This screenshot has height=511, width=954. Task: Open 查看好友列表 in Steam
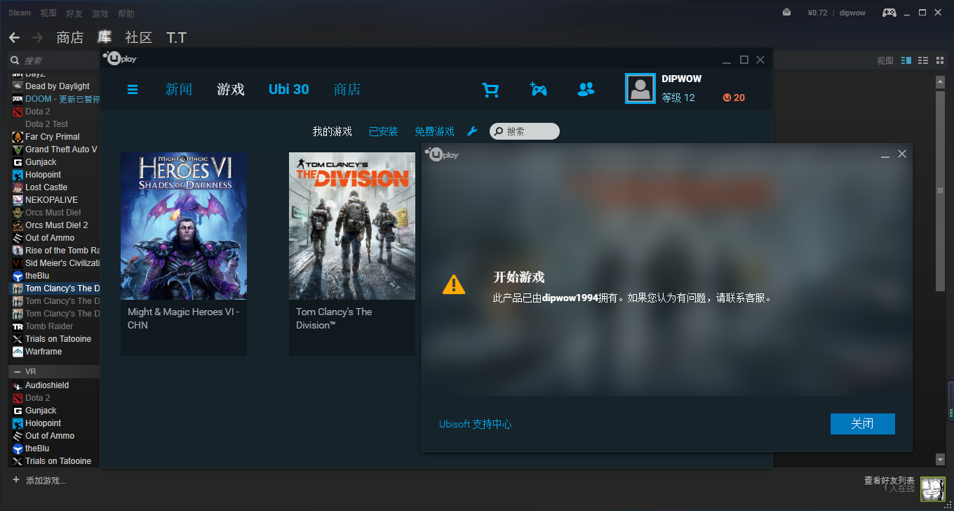click(x=889, y=481)
